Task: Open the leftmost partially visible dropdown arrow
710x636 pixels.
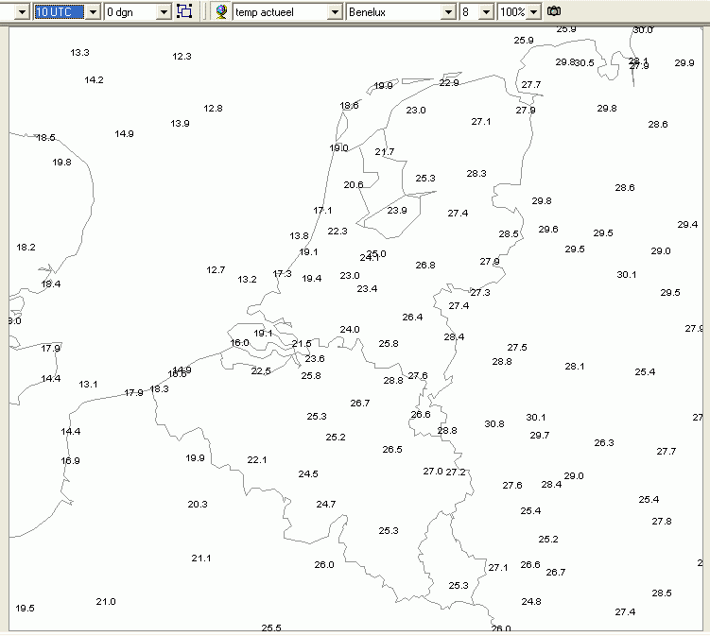Action: click(22, 12)
